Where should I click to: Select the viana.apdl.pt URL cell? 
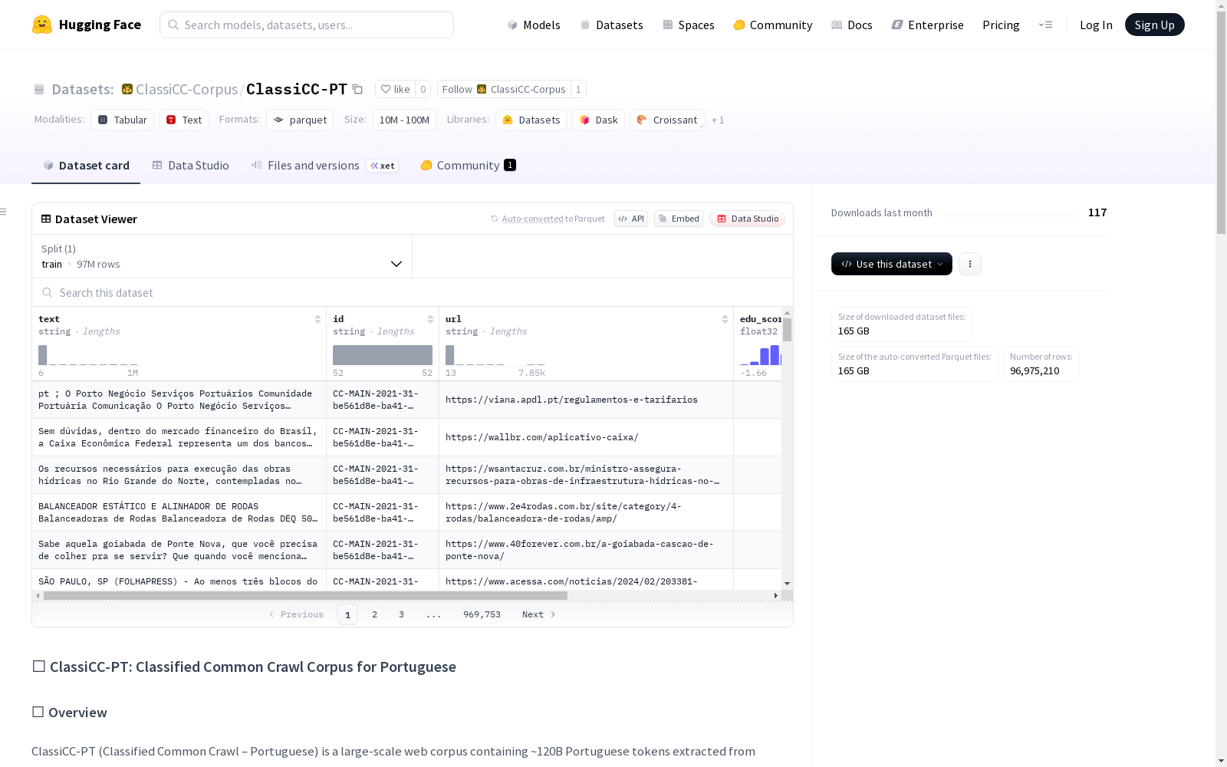point(586,400)
